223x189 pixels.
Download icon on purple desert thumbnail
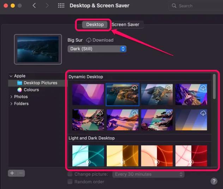point(134,113)
